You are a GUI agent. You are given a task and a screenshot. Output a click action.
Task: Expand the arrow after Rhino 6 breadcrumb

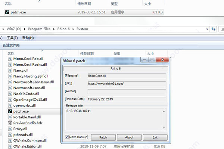tap(73, 29)
